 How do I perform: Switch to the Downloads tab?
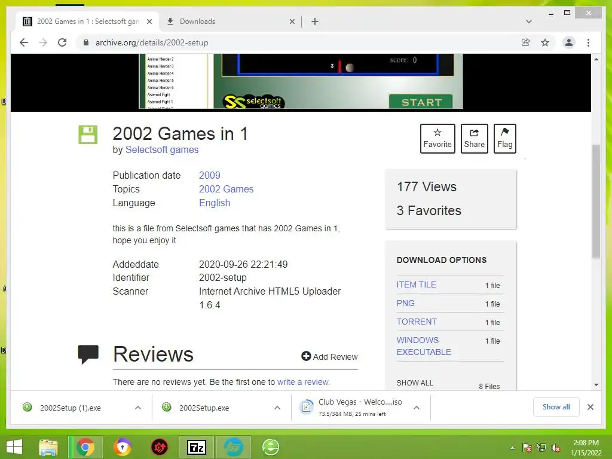tap(230, 22)
